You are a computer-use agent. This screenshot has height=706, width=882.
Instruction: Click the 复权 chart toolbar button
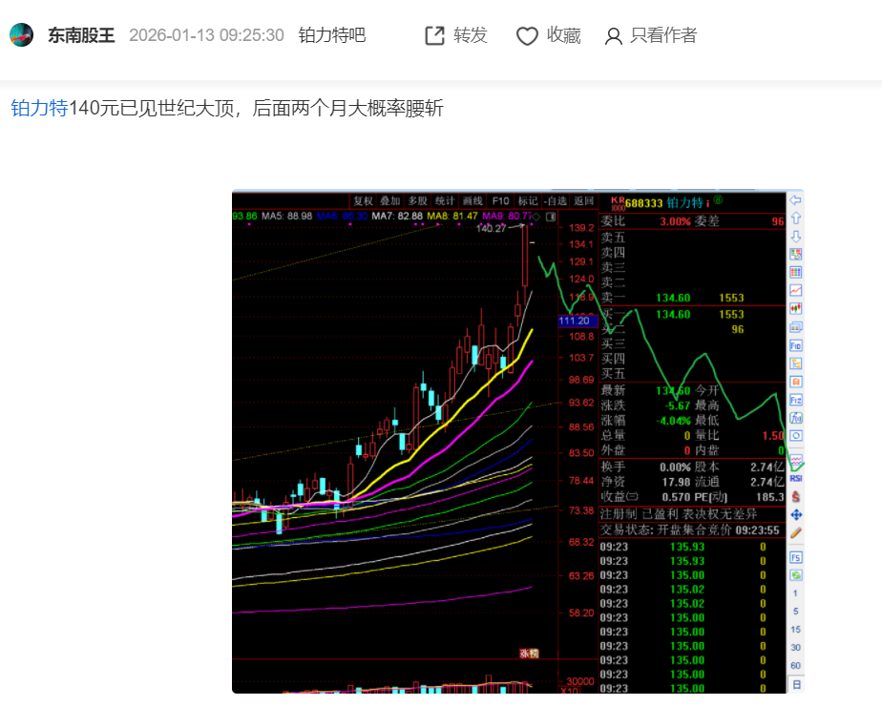pyautogui.click(x=363, y=200)
